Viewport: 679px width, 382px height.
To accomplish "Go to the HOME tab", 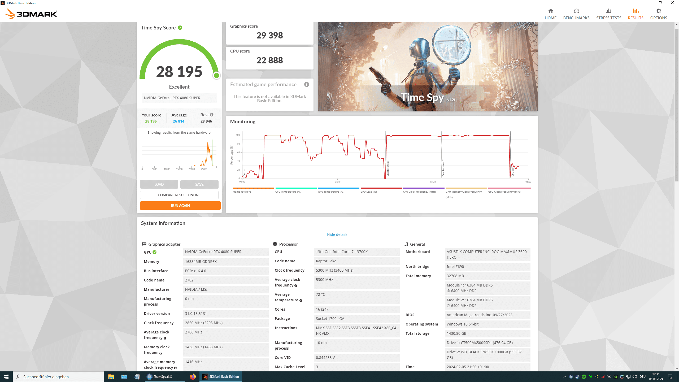I will pyautogui.click(x=551, y=14).
